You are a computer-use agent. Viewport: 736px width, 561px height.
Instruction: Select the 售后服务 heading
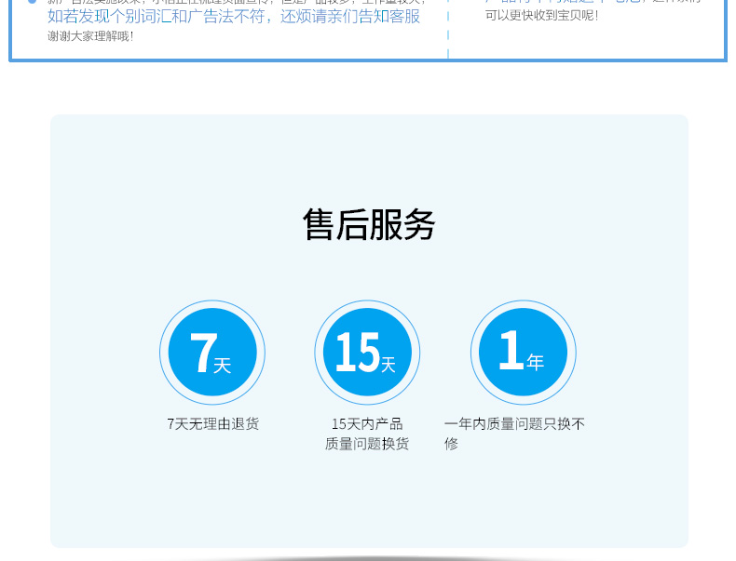[x=369, y=225]
